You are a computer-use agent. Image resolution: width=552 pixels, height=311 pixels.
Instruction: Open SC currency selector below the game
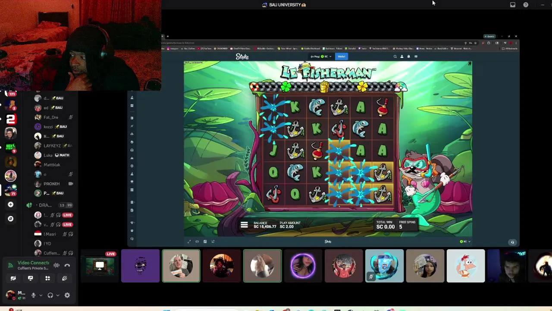pos(465,241)
